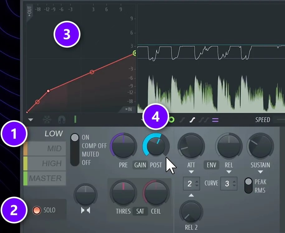
Task: Open the dropdown arrow below ATT
Action: 191,172
